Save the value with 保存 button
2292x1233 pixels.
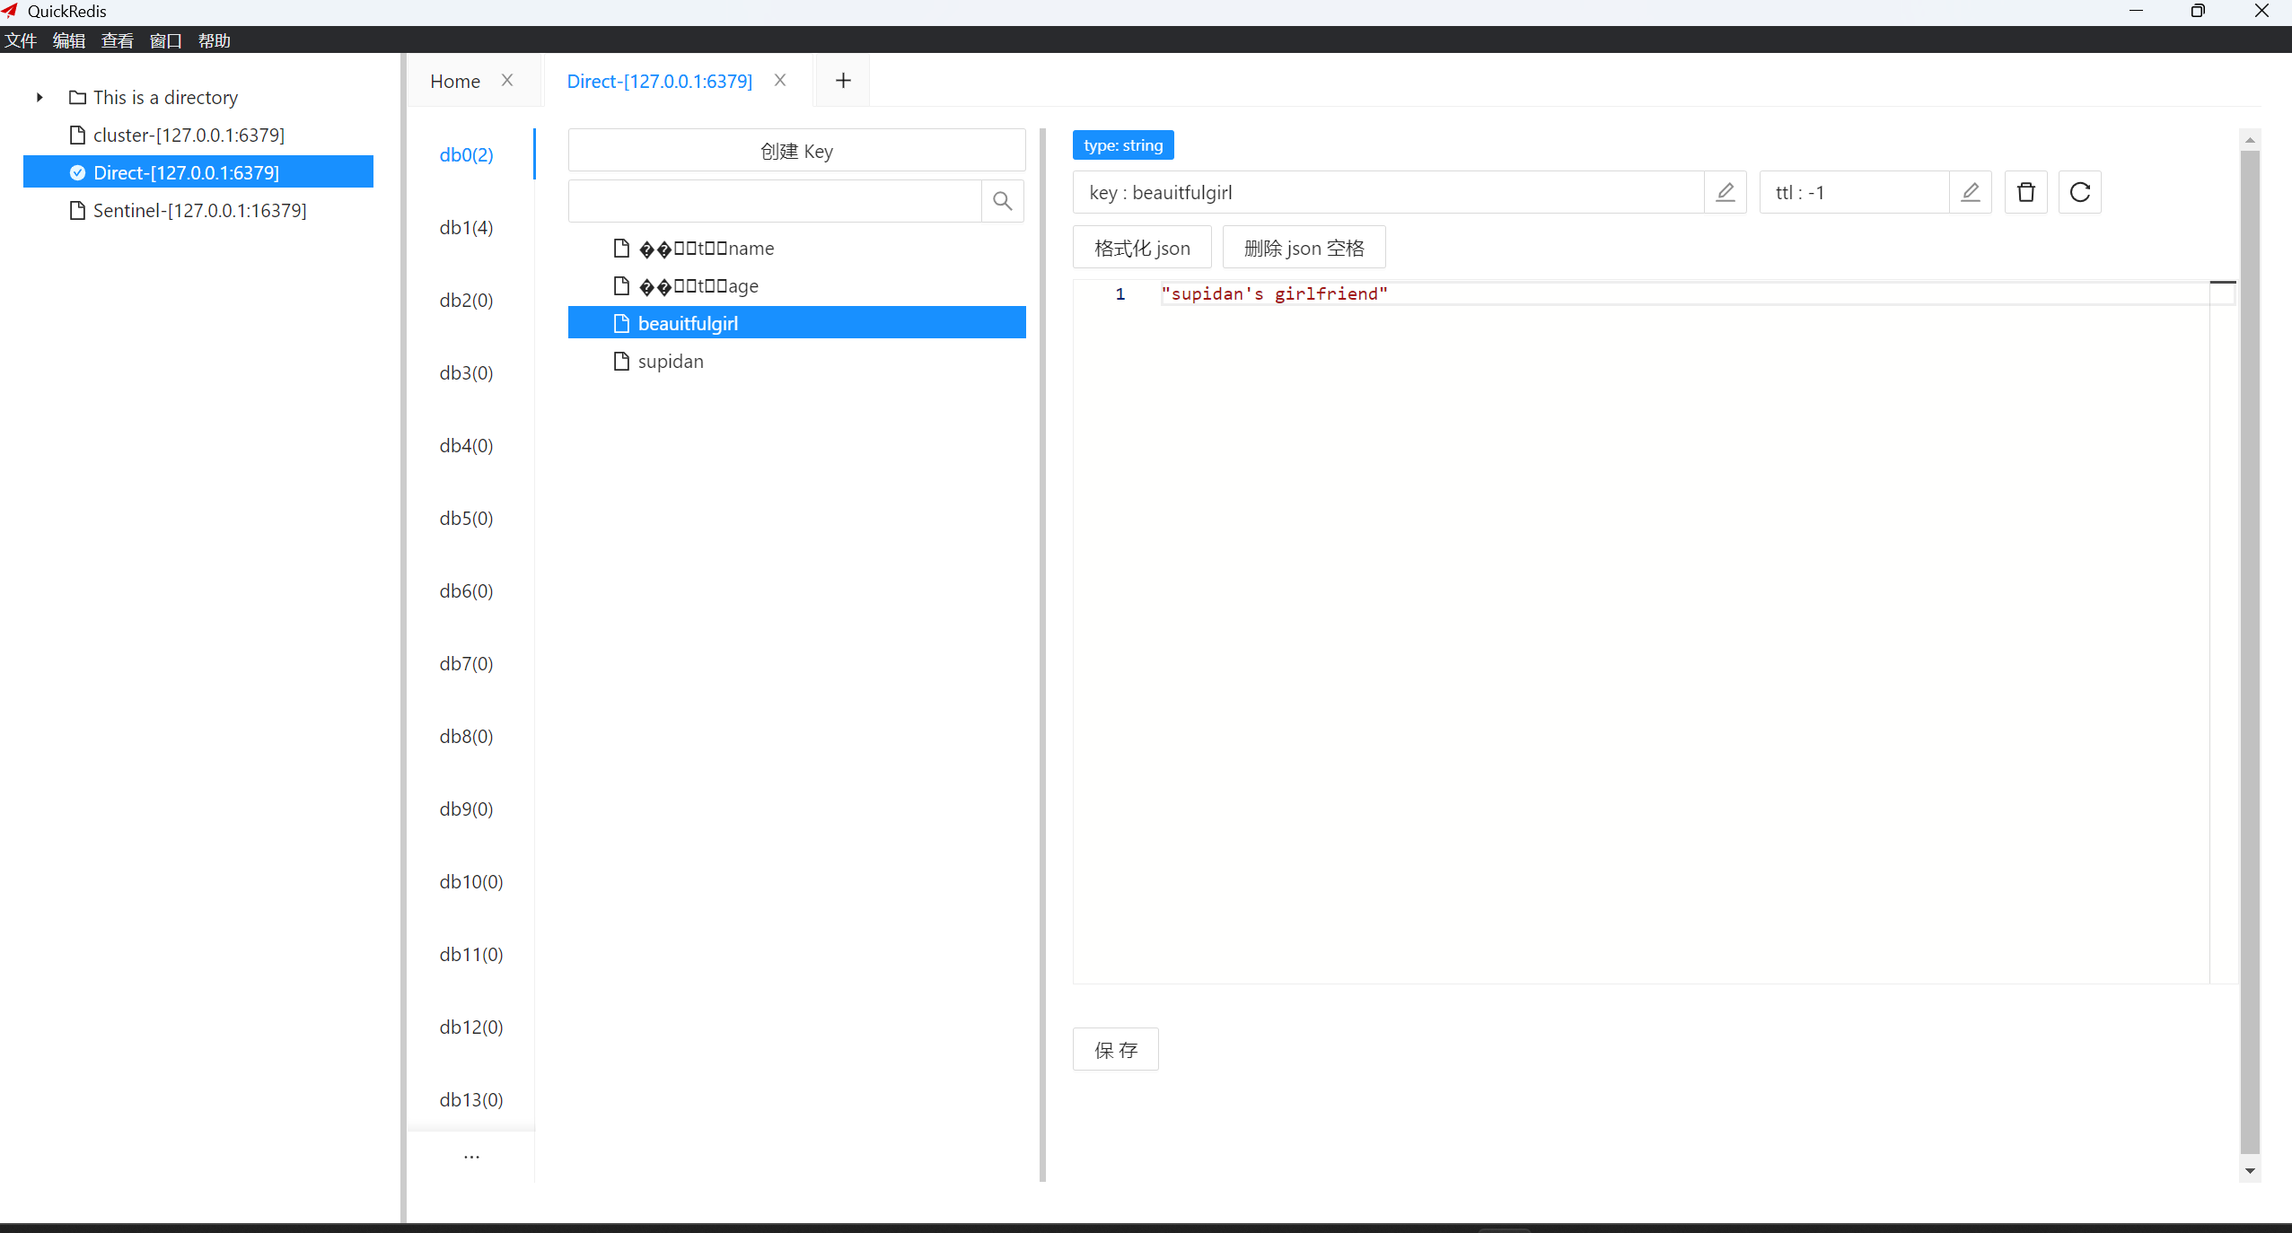tap(1115, 1049)
